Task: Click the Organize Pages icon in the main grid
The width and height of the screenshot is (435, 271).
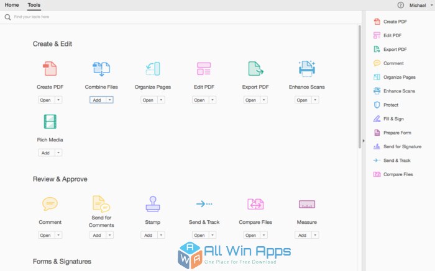Action: [x=153, y=69]
